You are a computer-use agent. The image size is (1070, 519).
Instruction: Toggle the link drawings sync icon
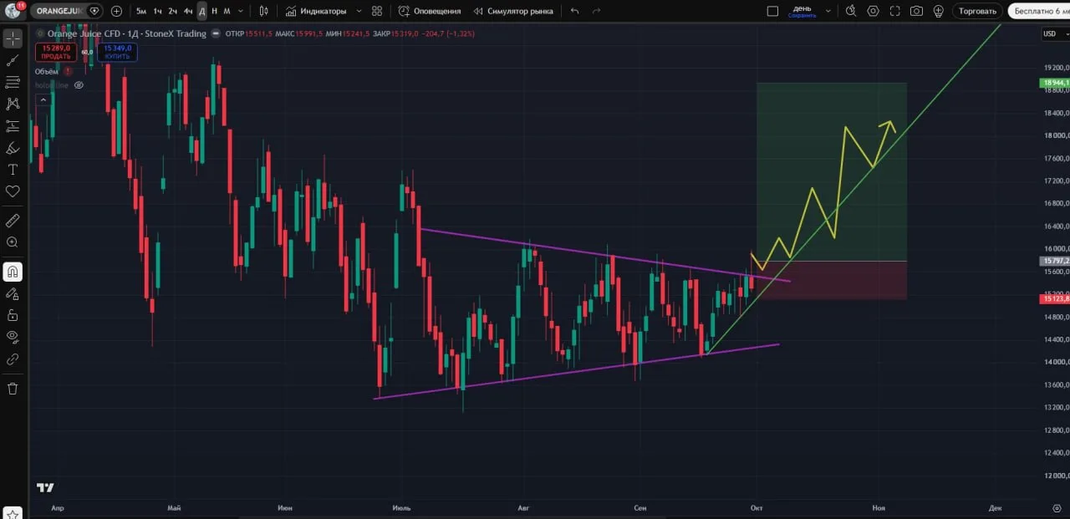pyautogui.click(x=13, y=359)
